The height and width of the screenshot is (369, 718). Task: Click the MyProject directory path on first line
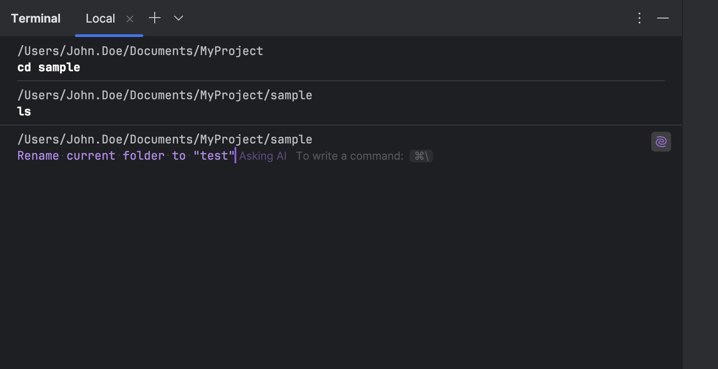[140, 51]
